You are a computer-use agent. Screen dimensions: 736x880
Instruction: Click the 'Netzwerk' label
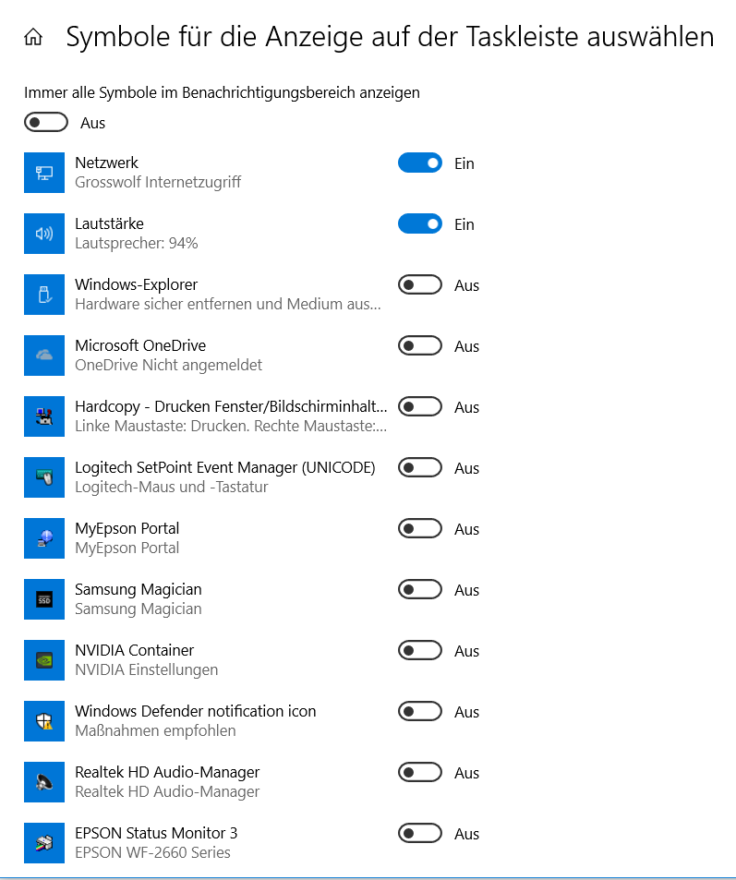[107, 163]
